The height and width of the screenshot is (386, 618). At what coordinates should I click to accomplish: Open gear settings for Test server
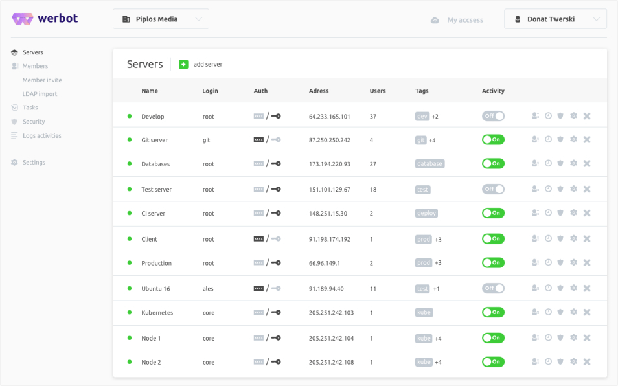click(x=573, y=189)
